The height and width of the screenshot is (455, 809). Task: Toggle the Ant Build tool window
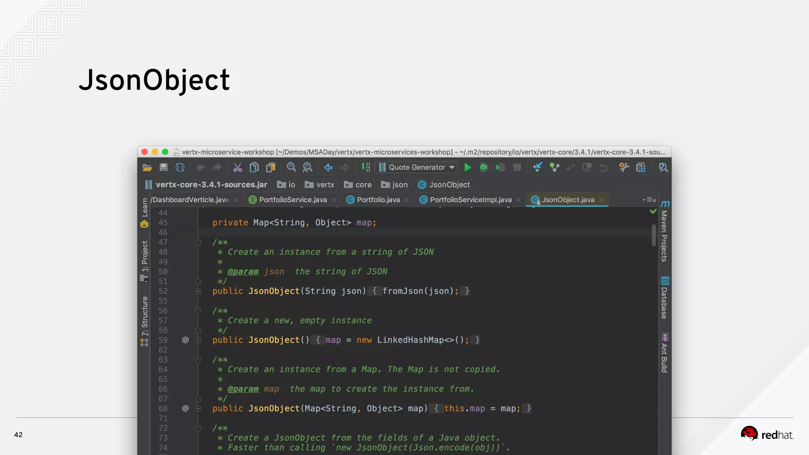pos(665,352)
